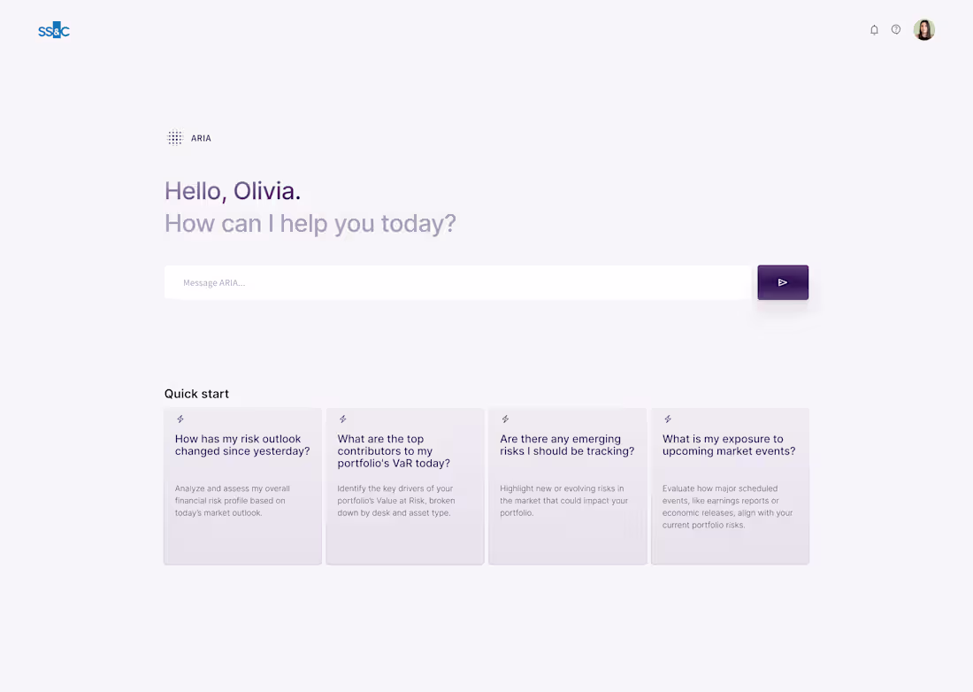
Task: Choose 'Are there any emerging risks' prompt
Action: tap(567, 445)
